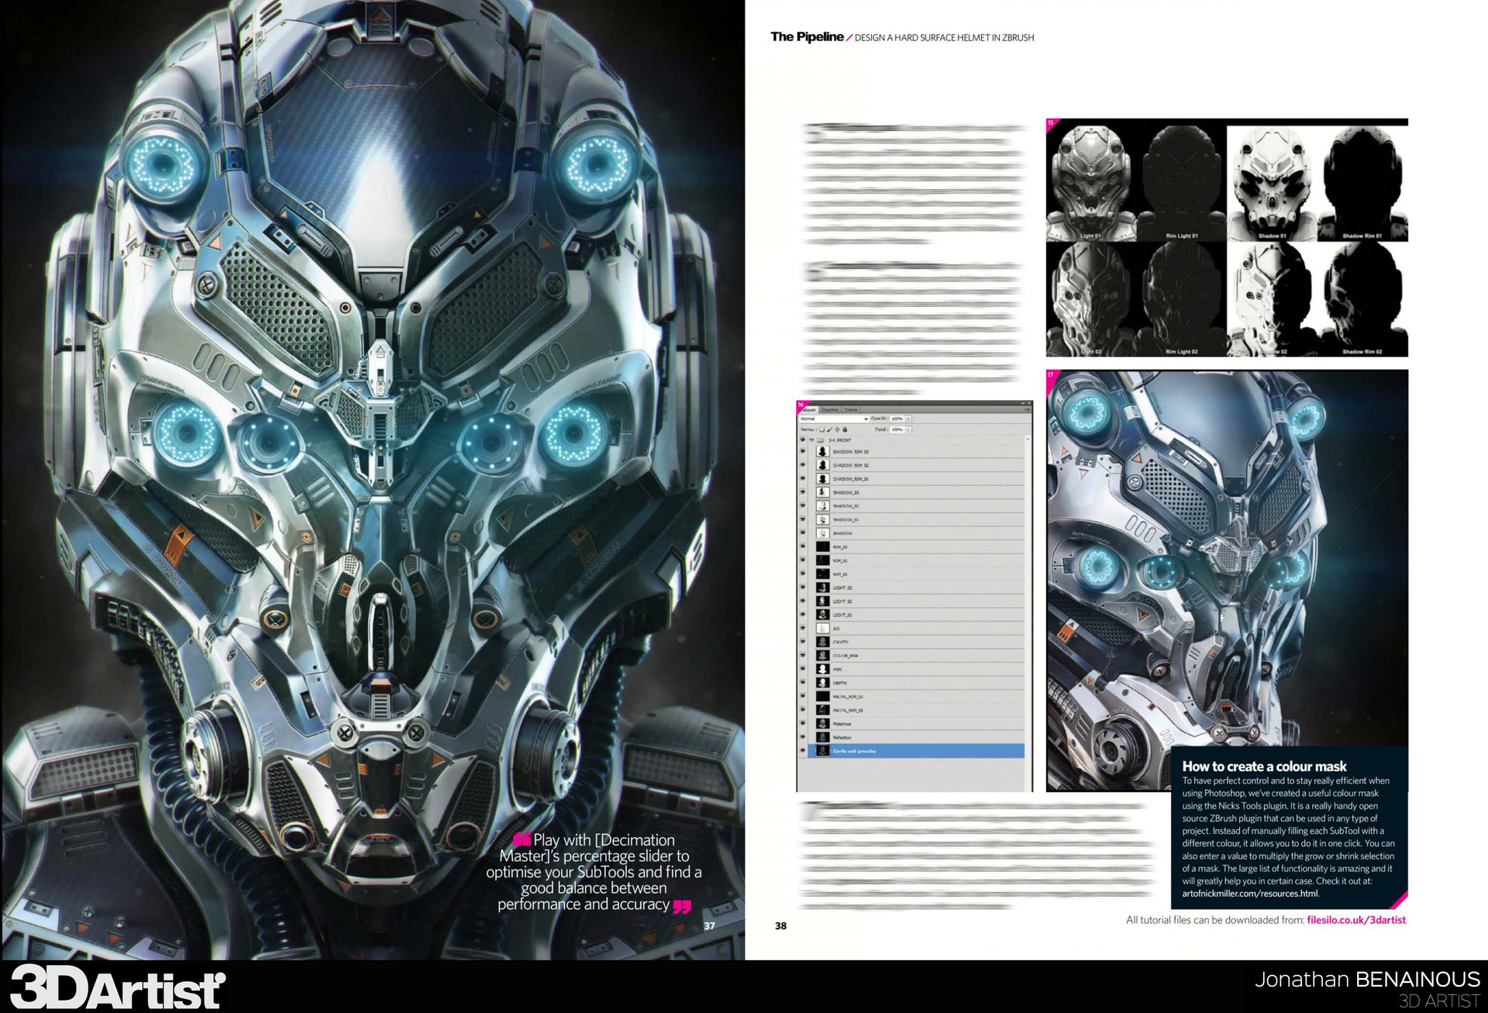Toggle eye of LIGHT_01 layer
The width and height of the screenshot is (1488, 1013).
(x=803, y=615)
